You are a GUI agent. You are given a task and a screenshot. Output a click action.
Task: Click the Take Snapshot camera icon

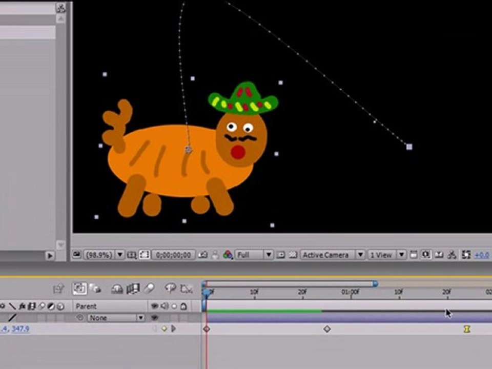(x=203, y=255)
